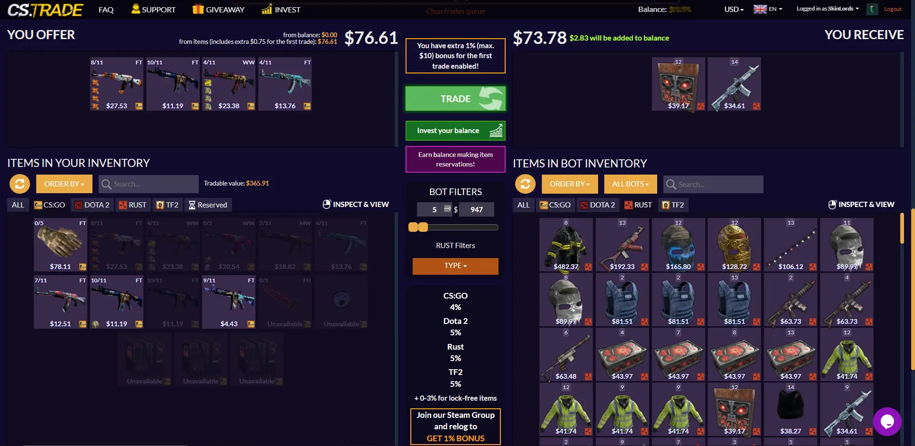Select the CS:GO tab in bot inventory
This screenshot has width=915, height=446.
pyautogui.click(x=555, y=205)
